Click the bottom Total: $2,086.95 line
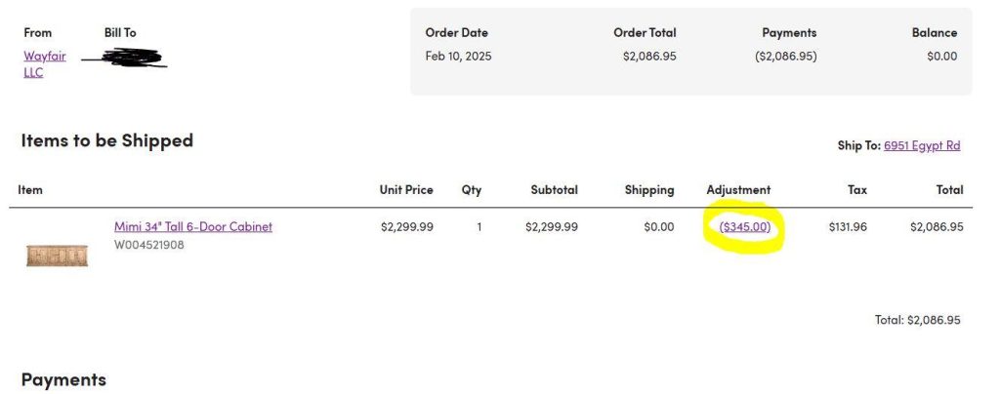Image resolution: width=1000 pixels, height=394 pixels. pos(917,320)
